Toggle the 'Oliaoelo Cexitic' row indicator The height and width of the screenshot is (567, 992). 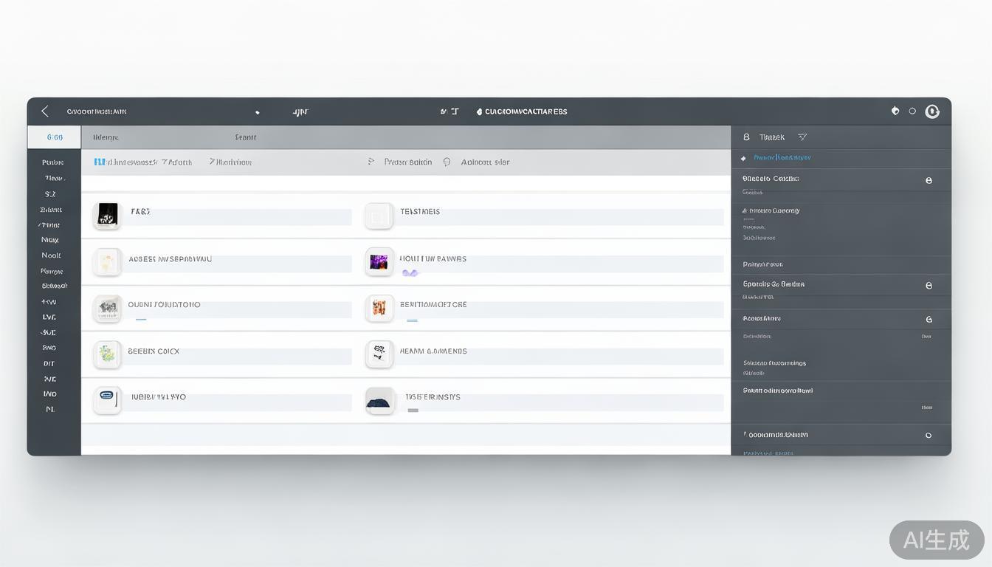[929, 180]
